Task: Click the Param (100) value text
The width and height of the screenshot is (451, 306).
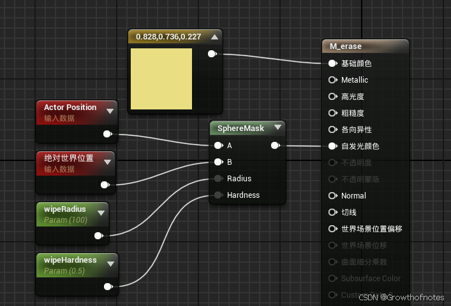Action: pyautogui.click(x=66, y=220)
